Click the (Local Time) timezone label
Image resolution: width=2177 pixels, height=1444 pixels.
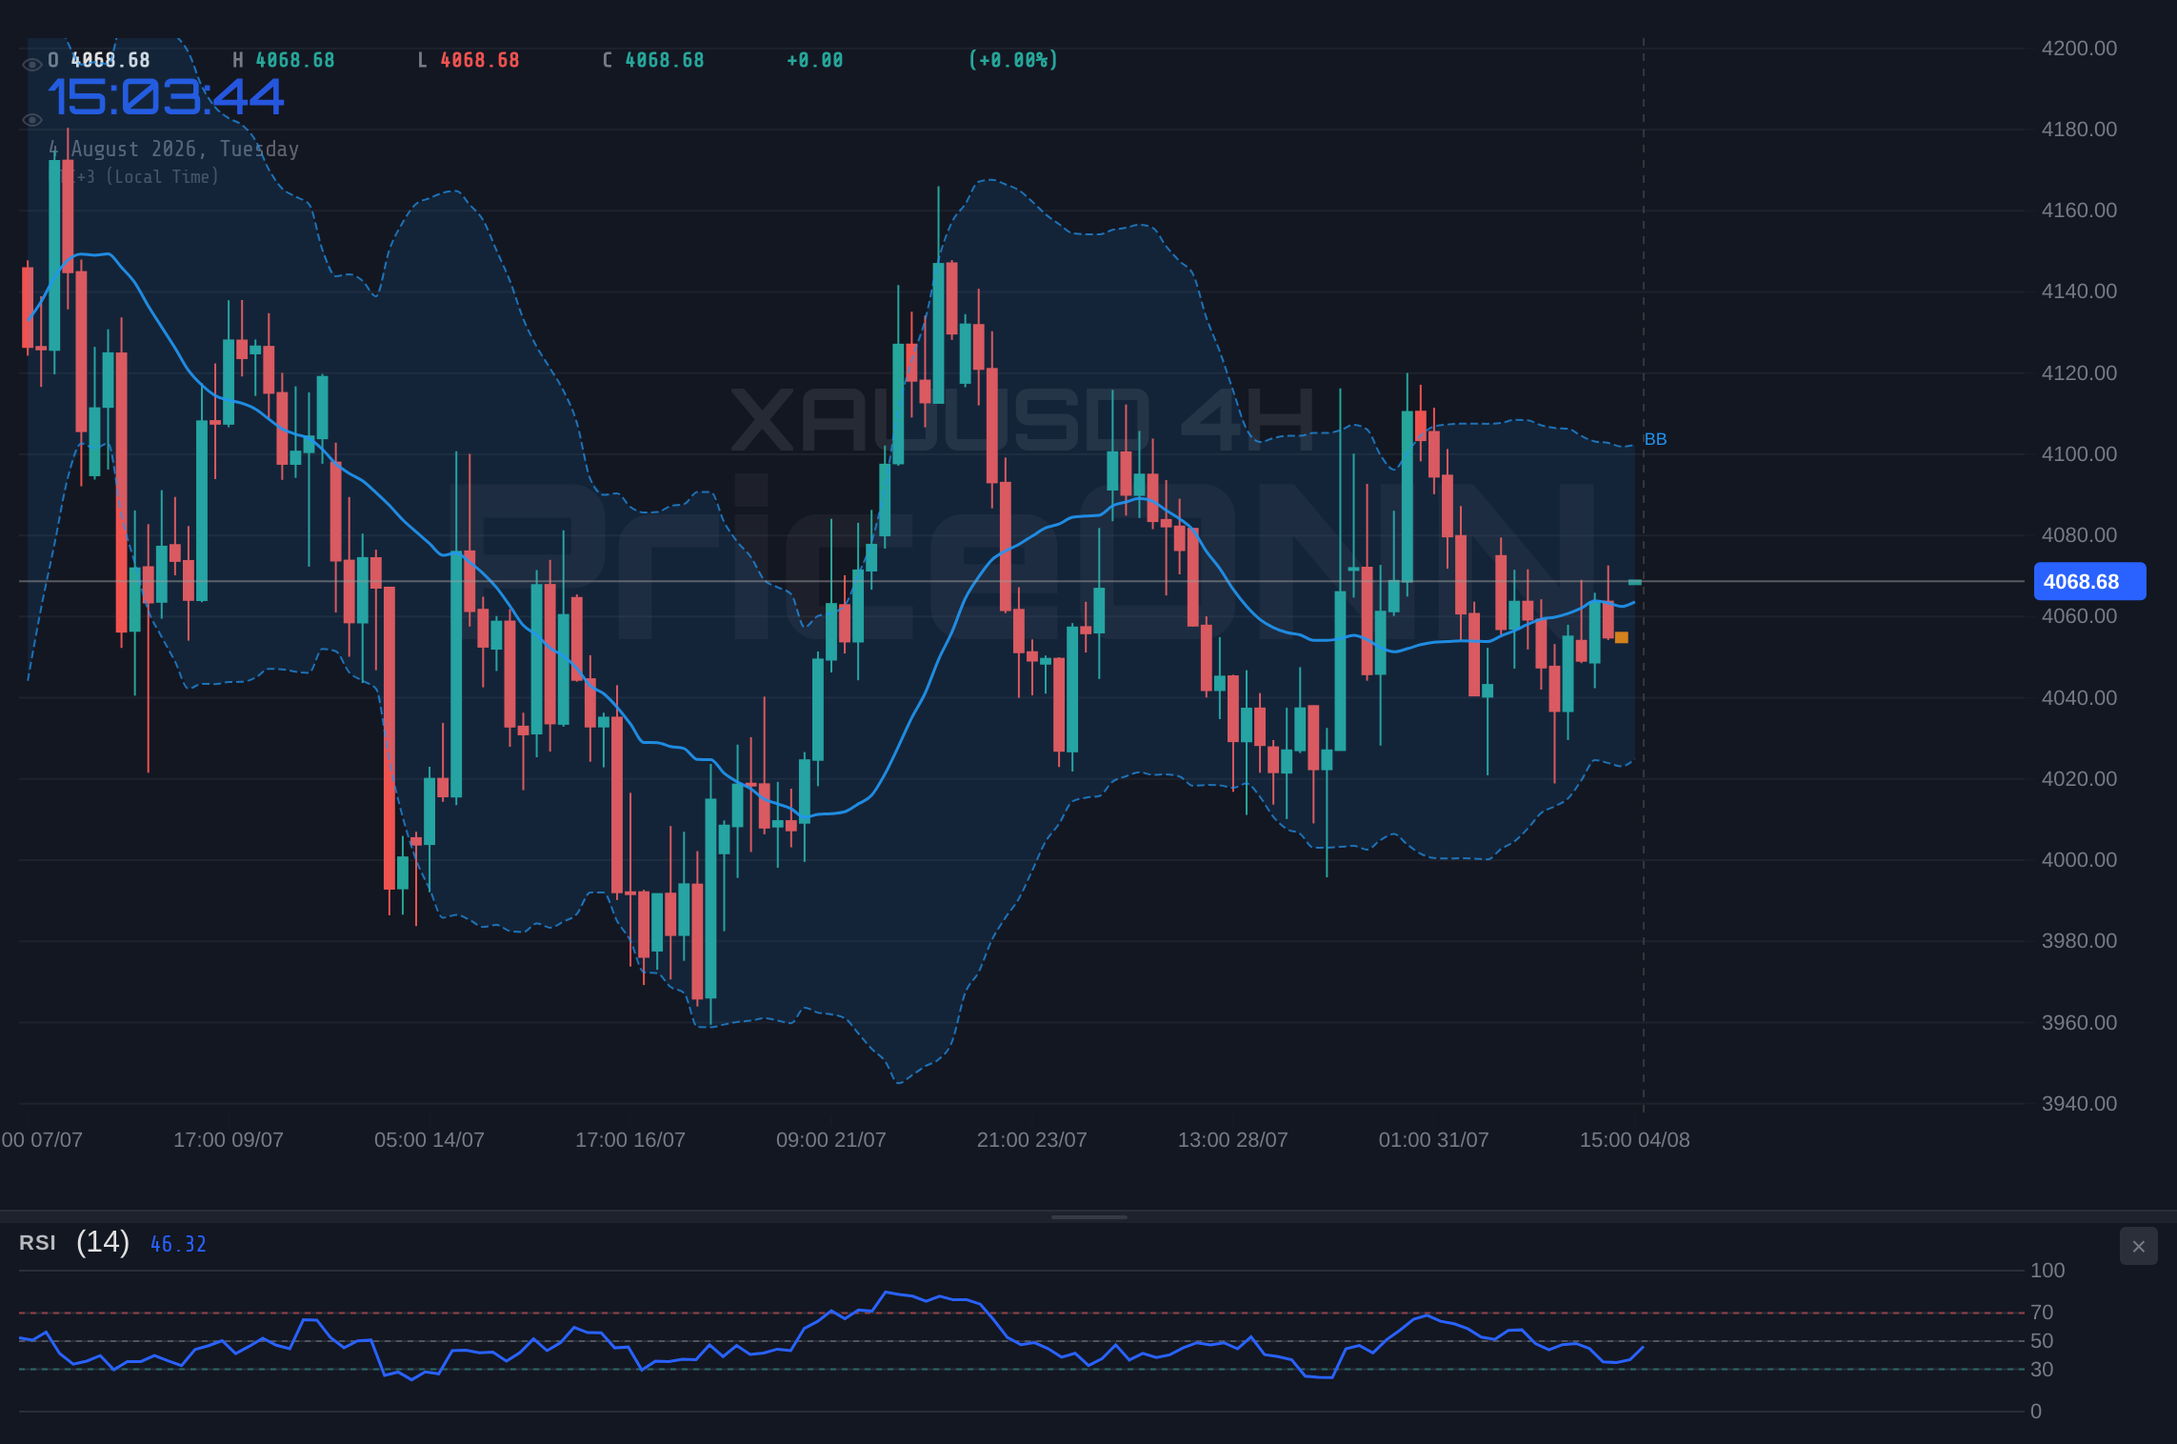(x=162, y=176)
